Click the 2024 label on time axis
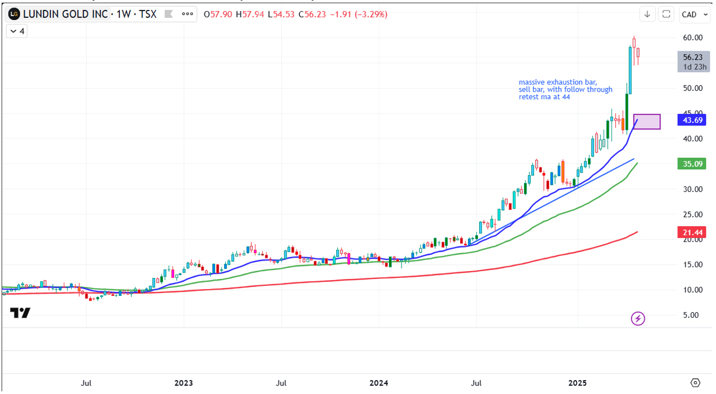 (x=378, y=382)
